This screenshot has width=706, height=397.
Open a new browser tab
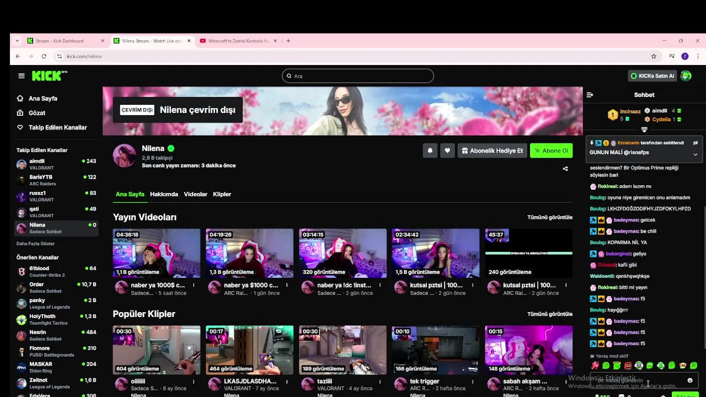tap(288, 41)
